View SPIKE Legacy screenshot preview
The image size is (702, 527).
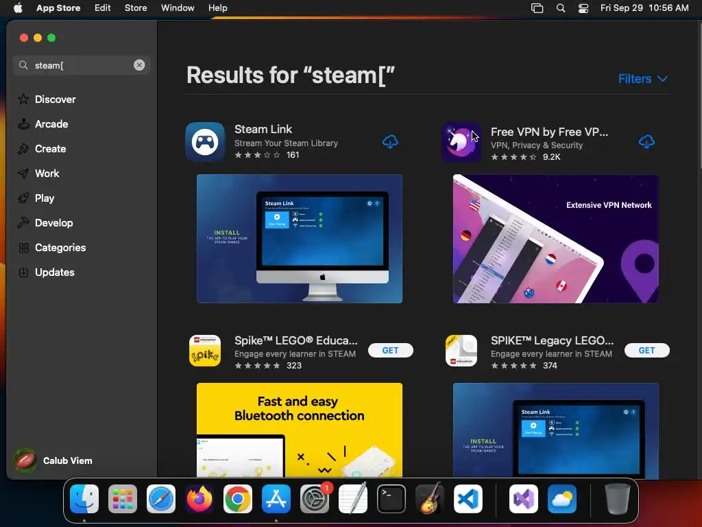[x=555, y=430]
